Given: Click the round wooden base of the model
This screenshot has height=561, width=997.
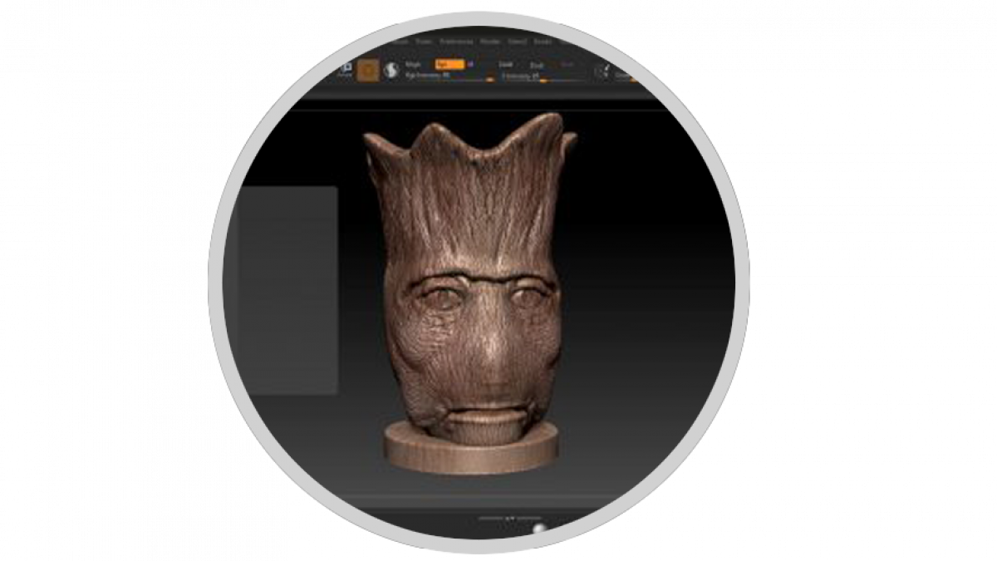Looking at the screenshot, I should point(469,450).
